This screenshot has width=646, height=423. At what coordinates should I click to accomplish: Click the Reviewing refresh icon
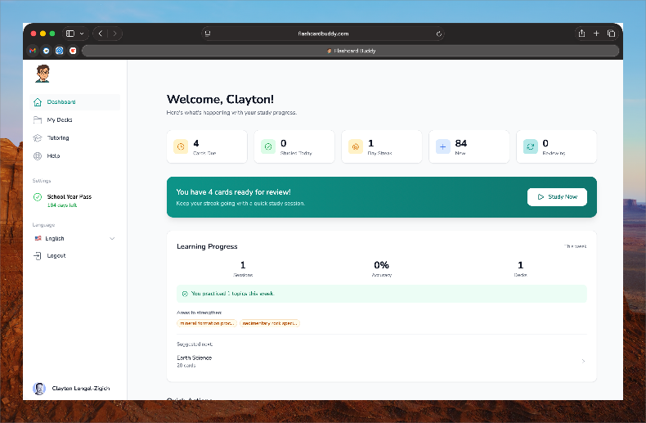point(530,146)
